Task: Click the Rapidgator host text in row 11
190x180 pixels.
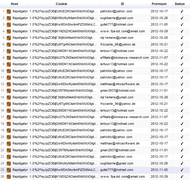Action: point(20,78)
